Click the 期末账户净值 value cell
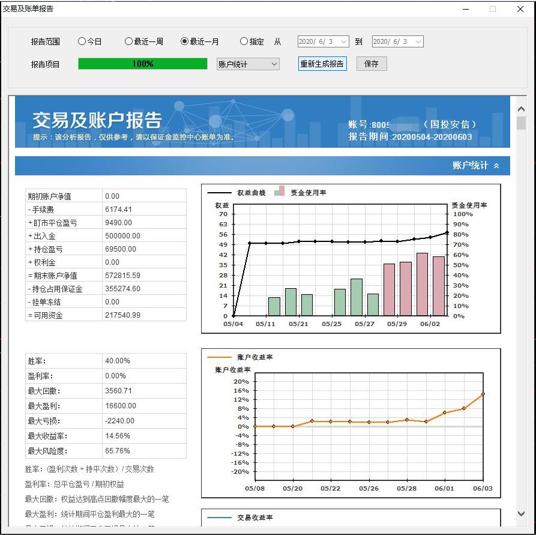Image resolution: width=536 pixels, height=535 pixels. point(144,276)
